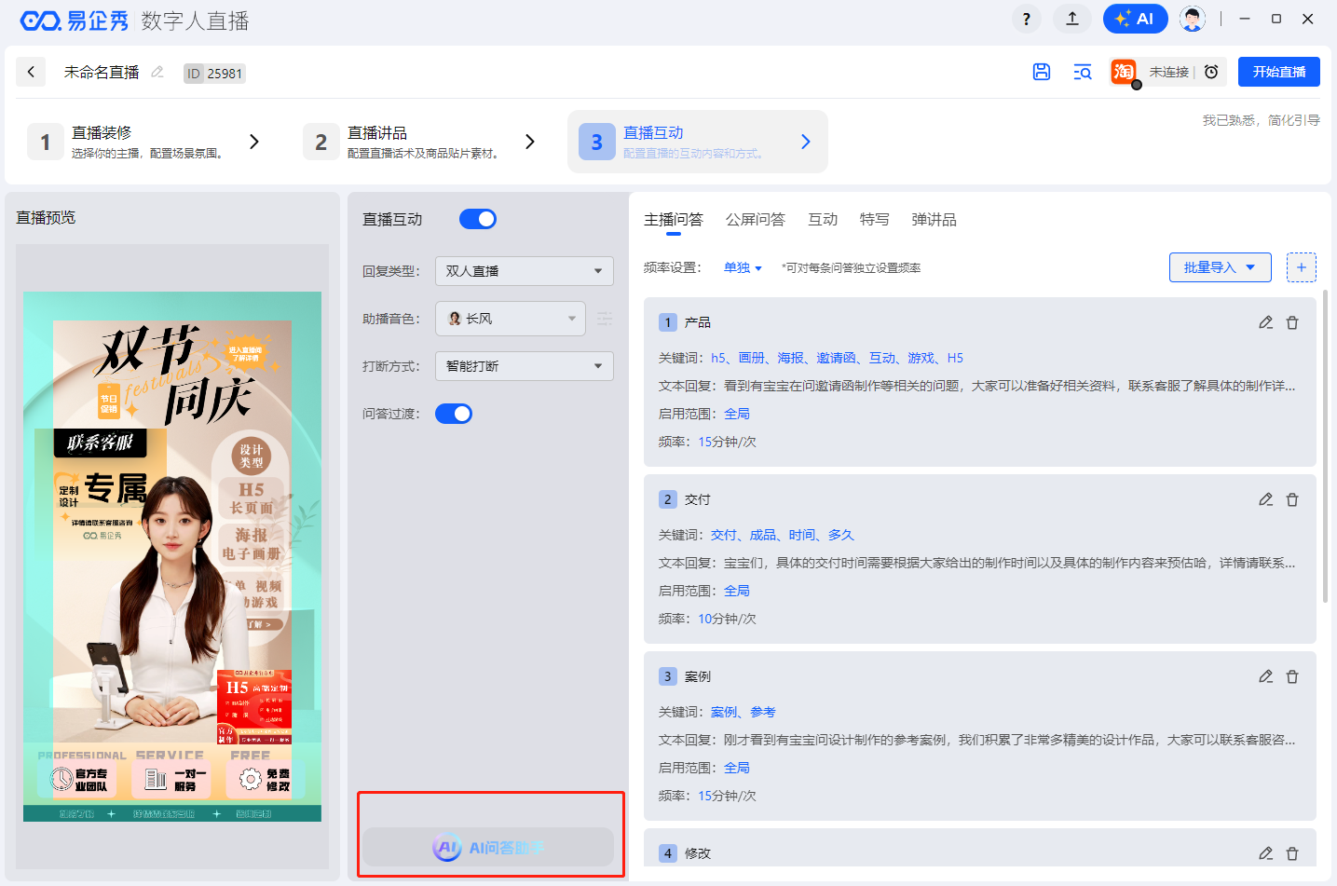Screen dimensions: 1337x886
Task: Click the 易企秀 logo
Action: pos(75,20)
